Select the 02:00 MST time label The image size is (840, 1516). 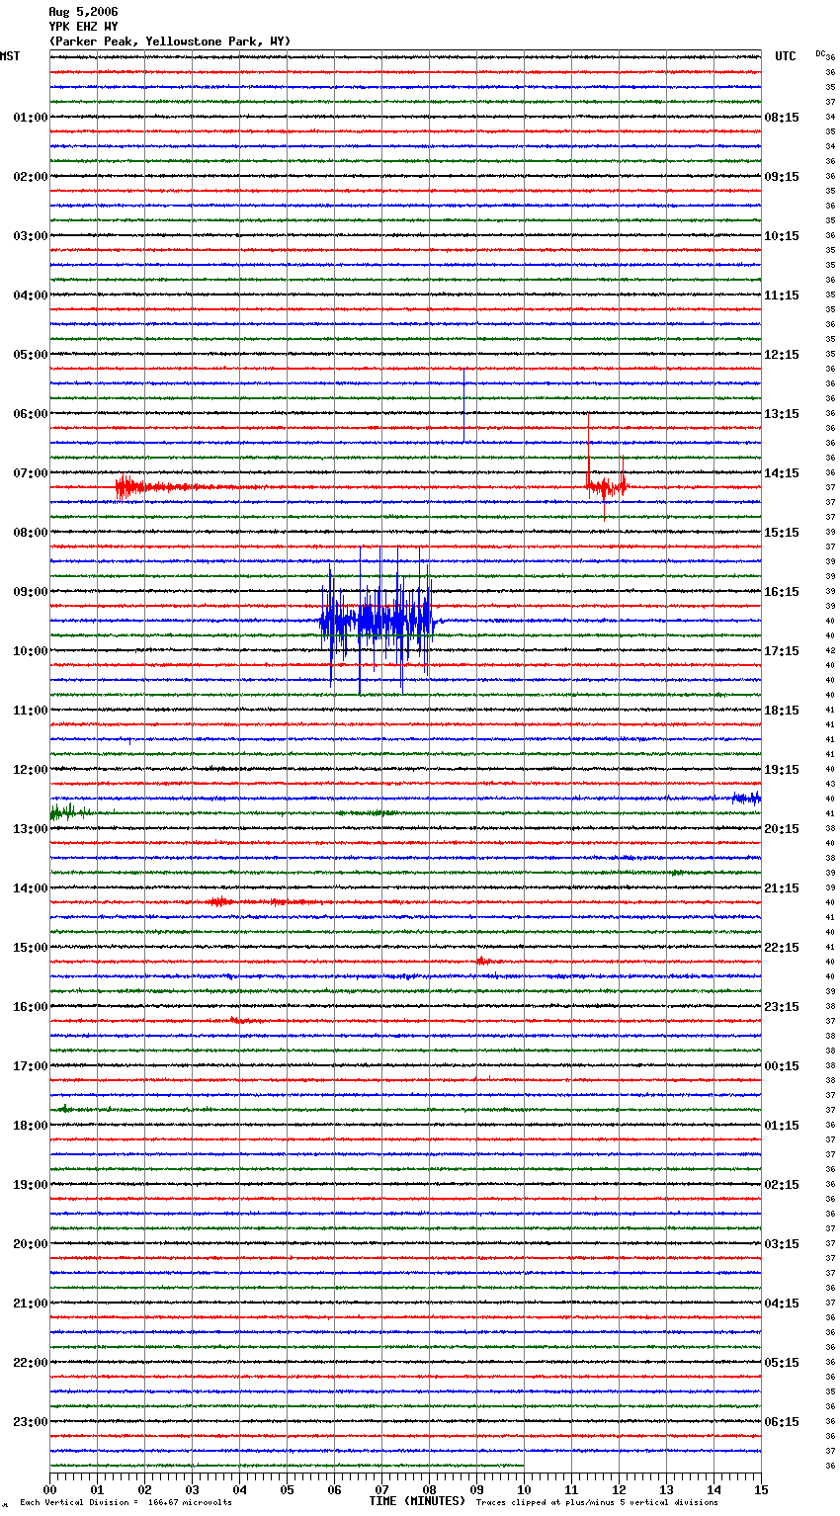pos(30,177)
